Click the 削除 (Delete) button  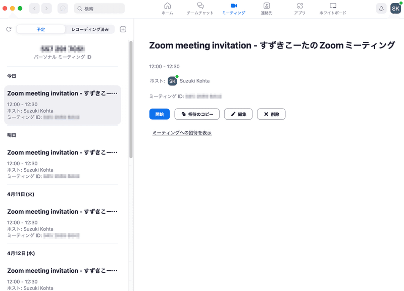(271, 114)
